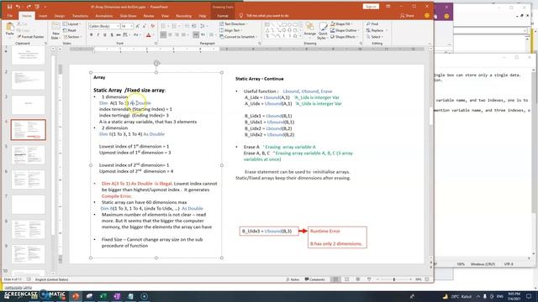Screen dimensions: 538x302
Task: Open Comments pane from status bar
Action: (x=314, y=279)
